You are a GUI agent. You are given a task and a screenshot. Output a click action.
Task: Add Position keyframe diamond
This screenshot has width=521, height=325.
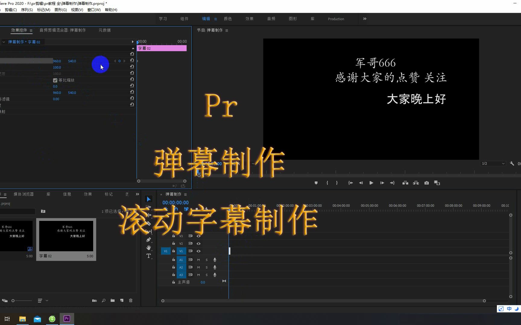[x=119, y=61]
